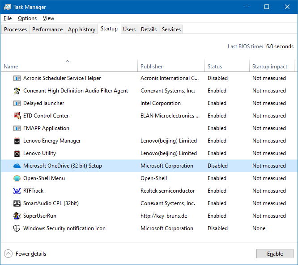Click the ELAN Microelectronics publisher cell

pyautogui.click(x=170, y=116)
